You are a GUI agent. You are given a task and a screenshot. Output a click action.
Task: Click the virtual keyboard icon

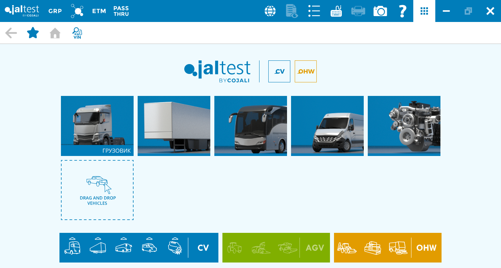(x=336, y=11)
